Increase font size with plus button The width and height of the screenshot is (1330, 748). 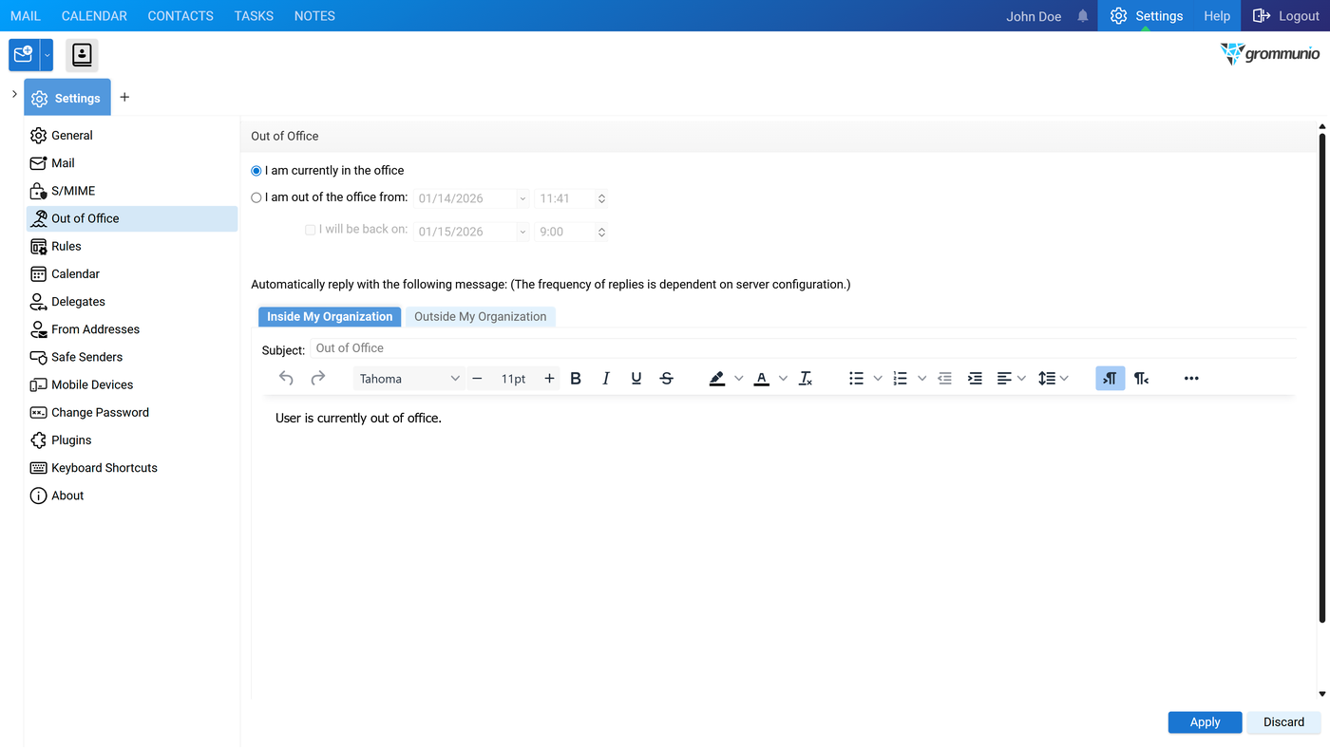point(549,379)
